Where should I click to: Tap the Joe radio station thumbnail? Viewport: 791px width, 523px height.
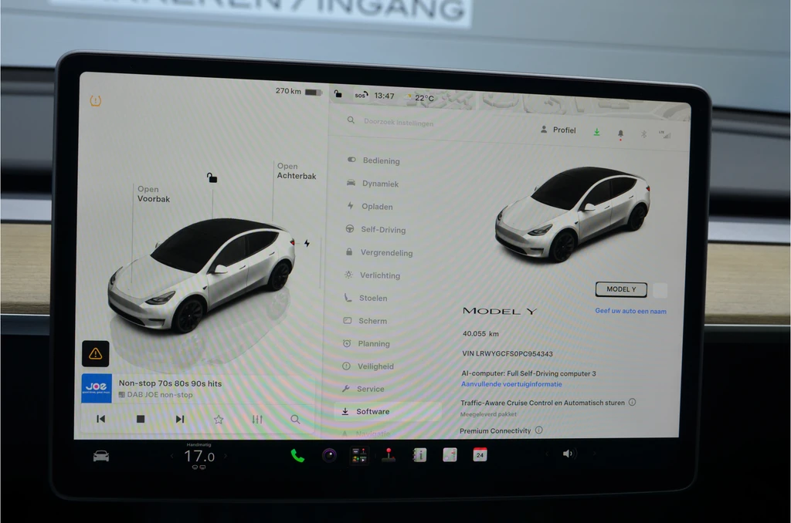tap(97, 388)
